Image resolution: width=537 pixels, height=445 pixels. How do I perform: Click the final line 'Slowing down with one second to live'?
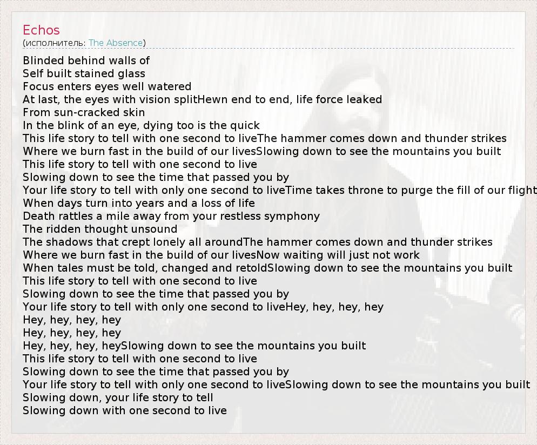click(124, 410)
